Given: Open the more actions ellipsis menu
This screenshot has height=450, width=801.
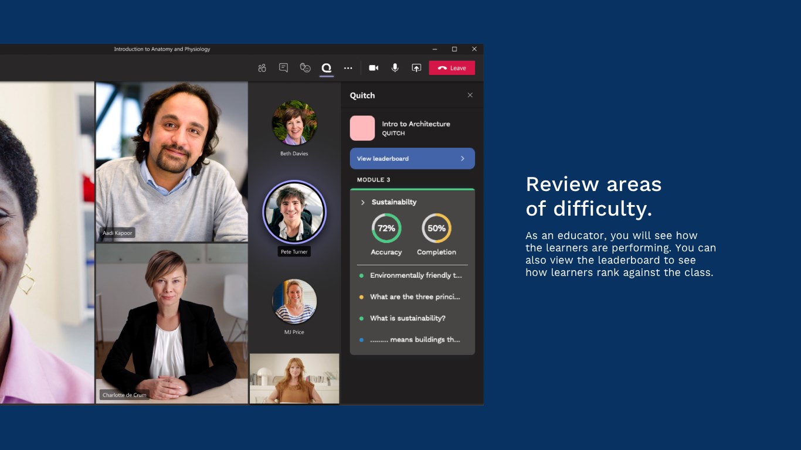Looking at the screenshot, I should (348, 68).
